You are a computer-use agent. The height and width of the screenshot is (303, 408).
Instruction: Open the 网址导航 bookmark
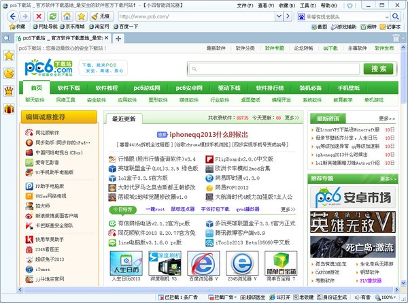[45, 27]
